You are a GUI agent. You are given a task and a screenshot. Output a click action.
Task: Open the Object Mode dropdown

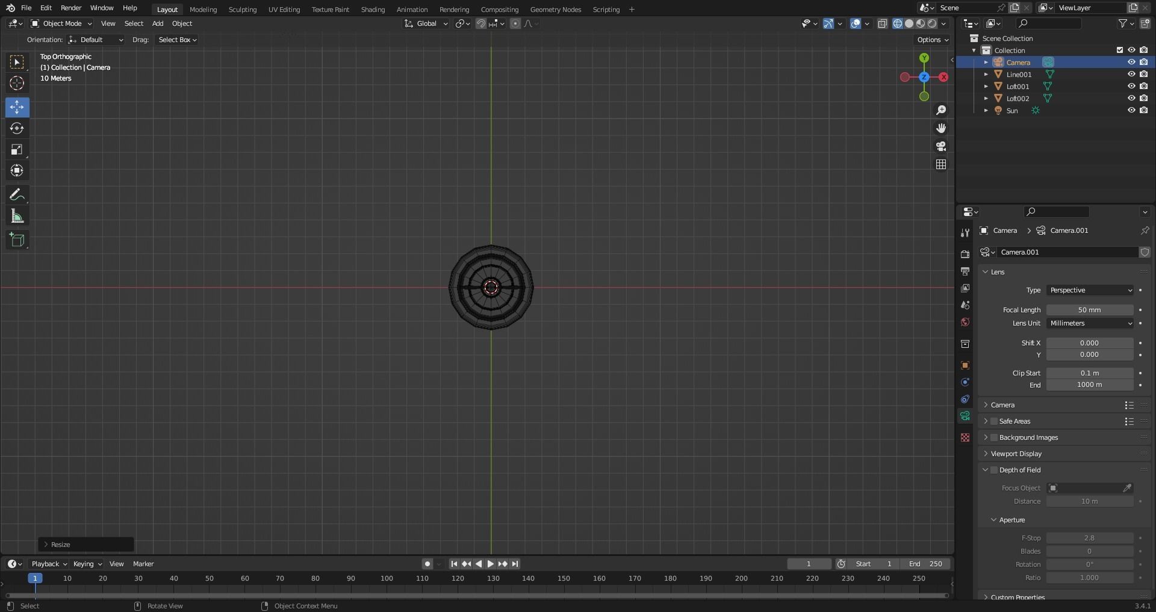tap(61, 23)
